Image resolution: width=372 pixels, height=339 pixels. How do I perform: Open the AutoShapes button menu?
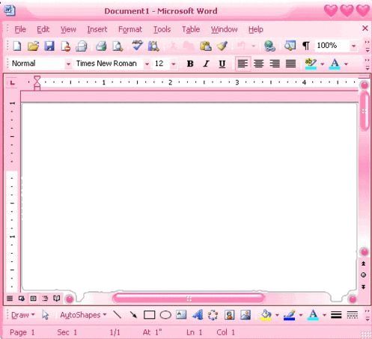[x=83, y=315]
